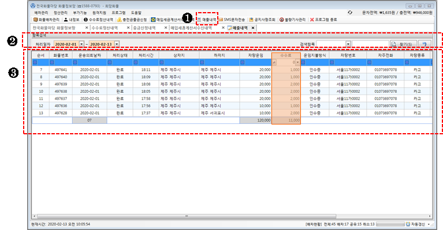Click the 120,000 total 차량운임 cell
Image resolution: width=443 pixels, height=230 pixels.
pos(255,120)
